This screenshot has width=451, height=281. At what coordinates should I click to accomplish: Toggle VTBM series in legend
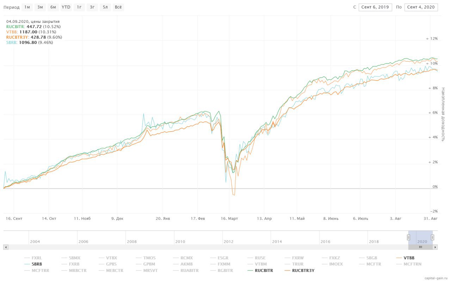click(x=258, y=264)
